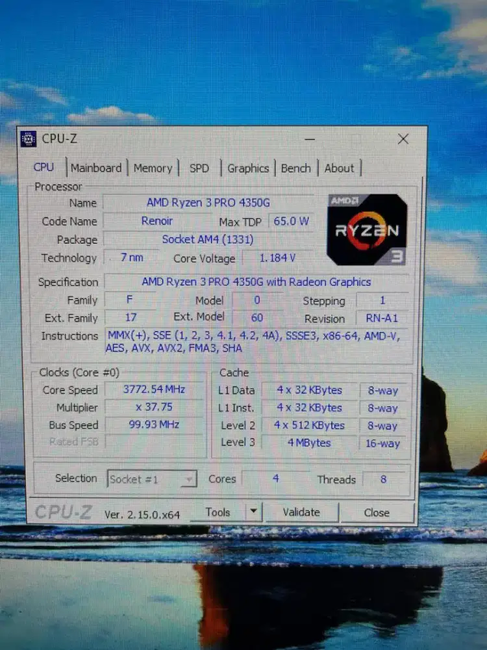Click the CPU-Z title bar text
487x650 pixels.
pyautogui.click(x=60, y=139)
